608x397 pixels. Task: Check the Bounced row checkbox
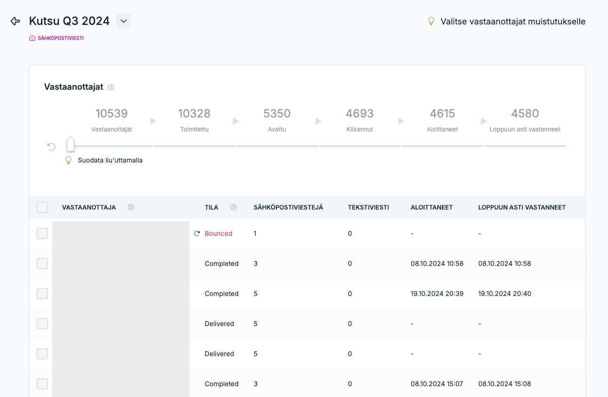pos(42,234)
